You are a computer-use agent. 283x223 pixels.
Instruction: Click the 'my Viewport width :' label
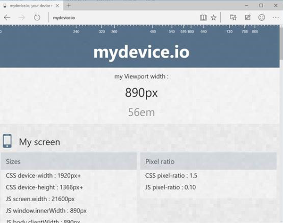[141, 77]
